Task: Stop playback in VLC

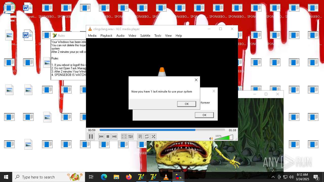Action: point(108,136)
